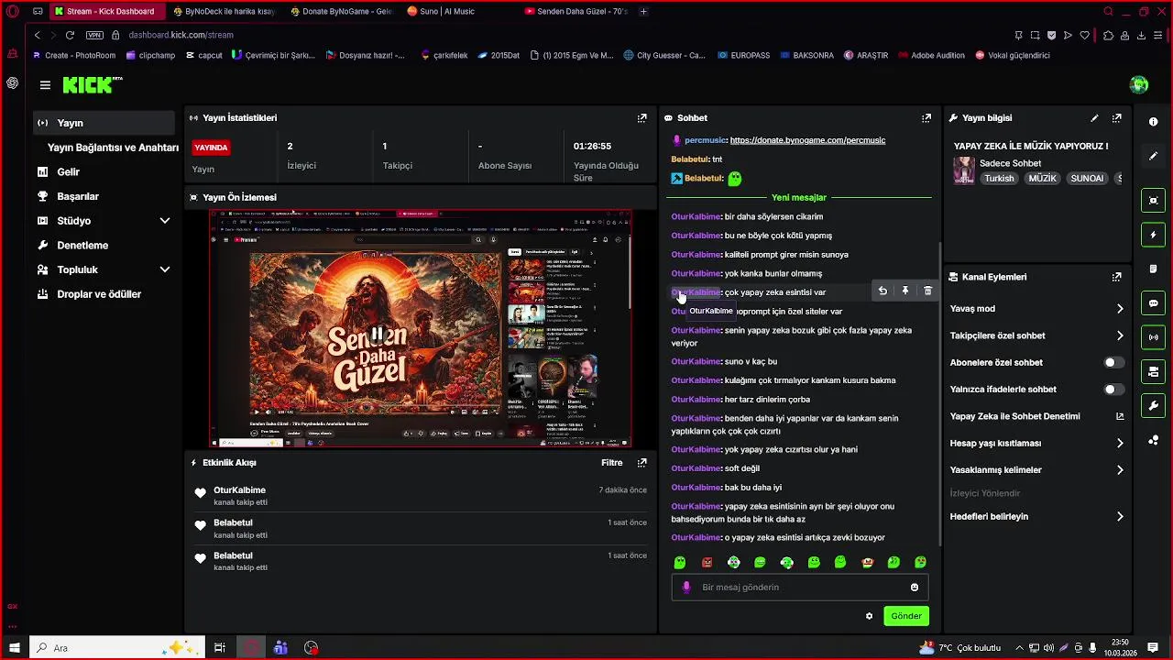
Task: Pop out the Sohbet chat panel
Action: click(x=926, y=118)
